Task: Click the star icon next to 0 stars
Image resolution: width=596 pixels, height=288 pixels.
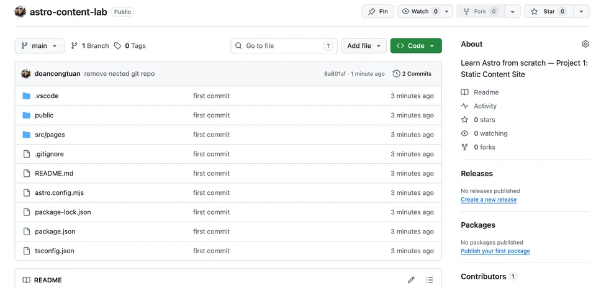Action: pos(464,120)
